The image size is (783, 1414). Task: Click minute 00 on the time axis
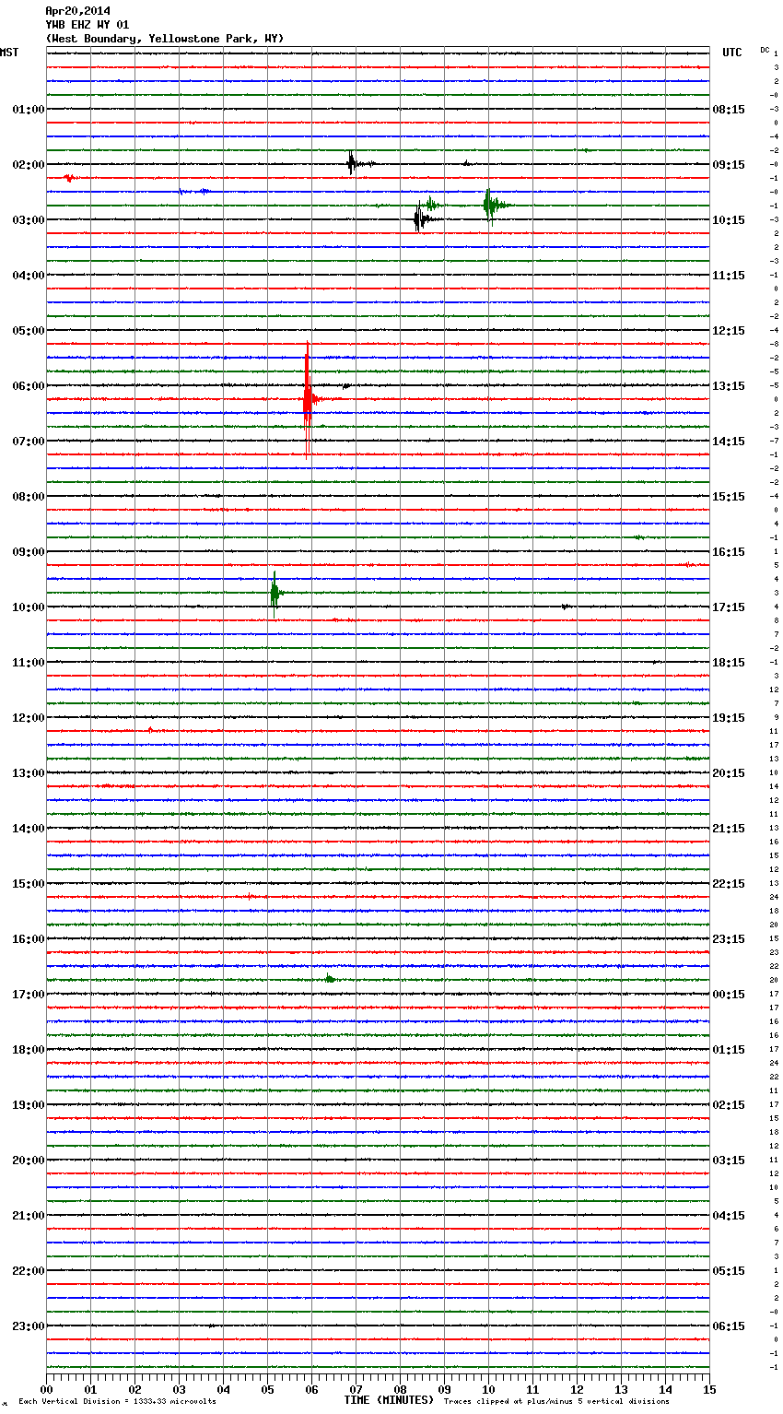[46, 1389]
